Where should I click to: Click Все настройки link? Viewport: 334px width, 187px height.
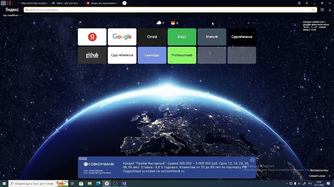tap(319, 170)
